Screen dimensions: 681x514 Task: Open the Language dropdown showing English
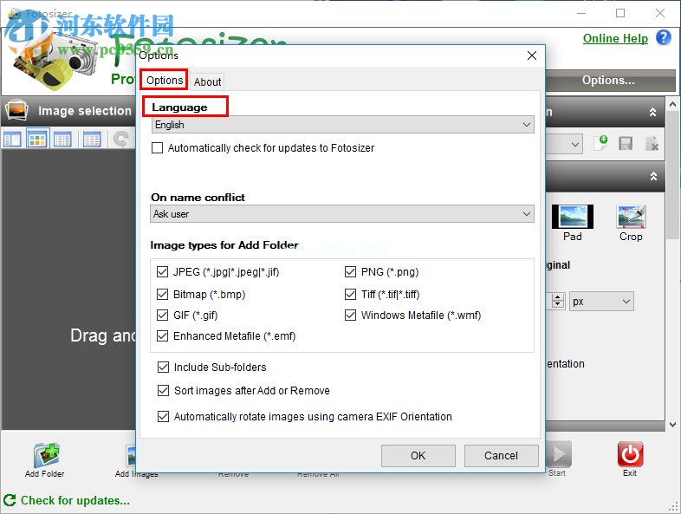(x=342, y=125)
